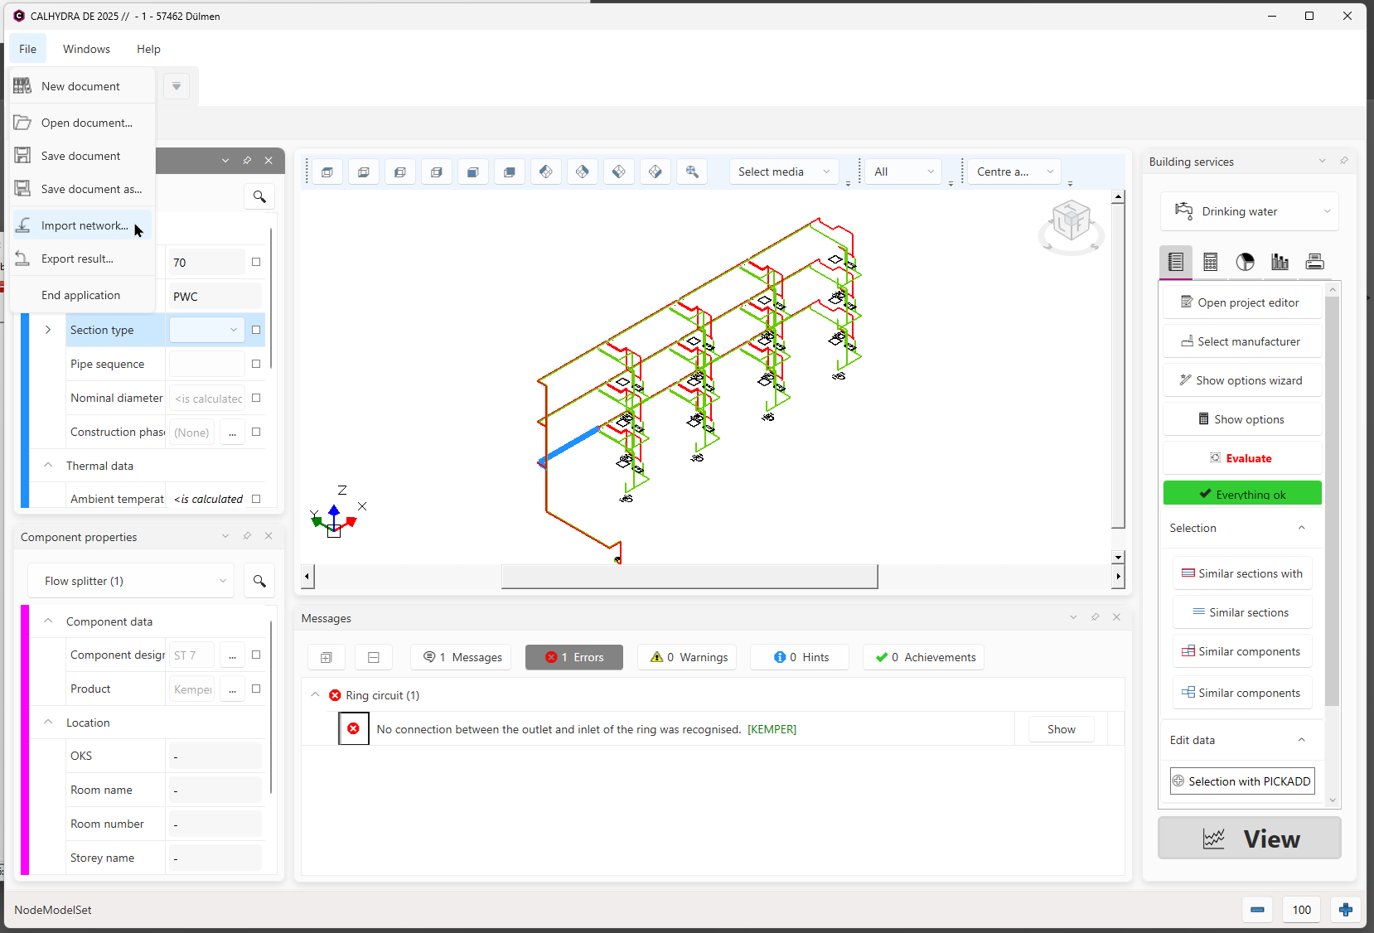Pin the Messages panel
This screenshot has height=933, width=1374.
click(1095, 617)
